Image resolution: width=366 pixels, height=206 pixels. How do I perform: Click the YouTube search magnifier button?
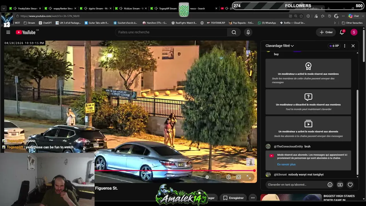tap(234, 32)
